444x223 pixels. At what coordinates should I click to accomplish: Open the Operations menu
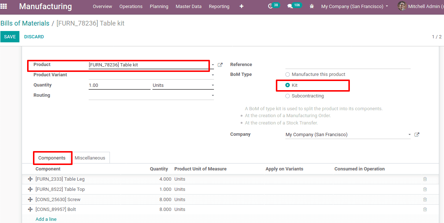click(131, 7)
